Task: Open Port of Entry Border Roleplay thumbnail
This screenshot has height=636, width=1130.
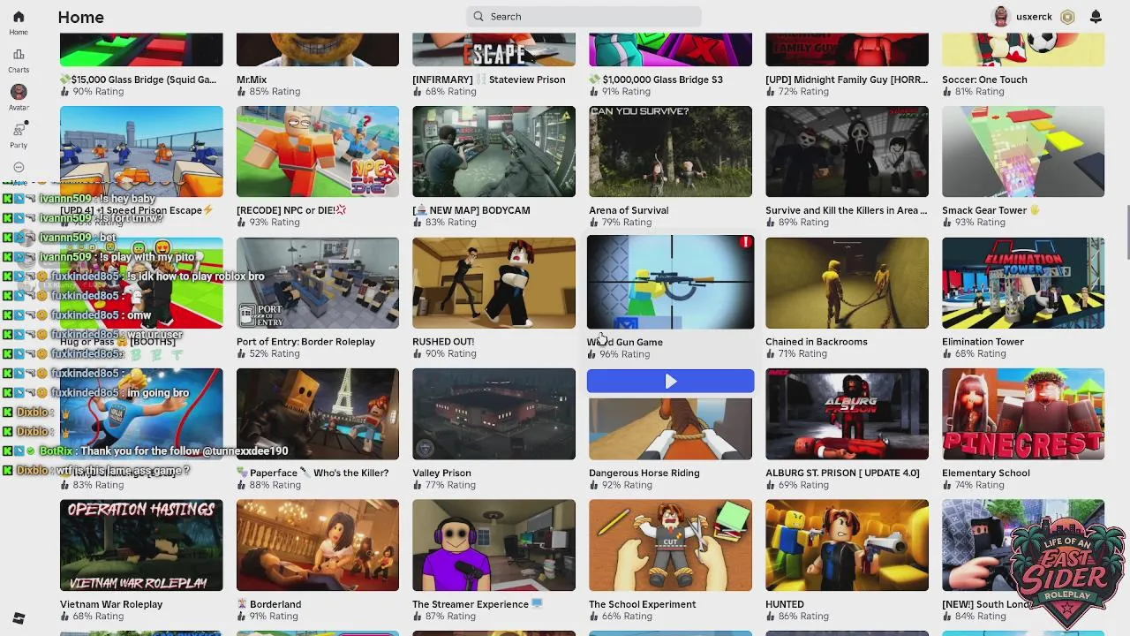Action: tap(318, 283)
